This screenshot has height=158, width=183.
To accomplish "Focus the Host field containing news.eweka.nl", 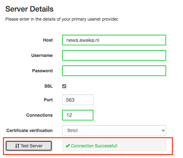I will (114, 40).
